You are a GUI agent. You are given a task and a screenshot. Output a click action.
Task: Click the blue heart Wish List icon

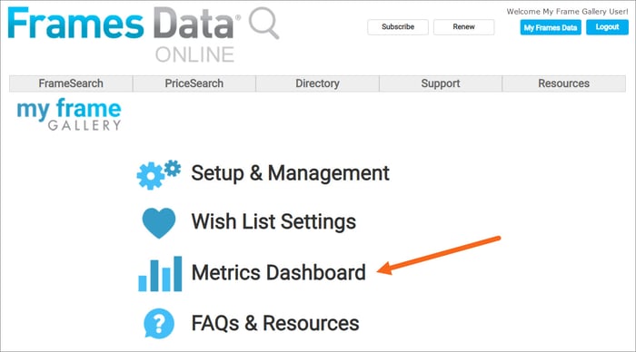click(x=159, y=223)
